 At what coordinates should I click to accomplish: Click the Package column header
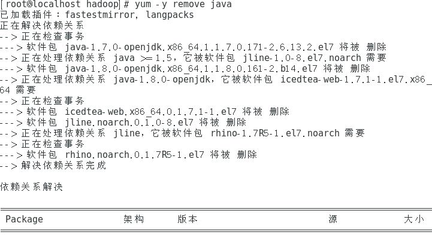(24, 219)
